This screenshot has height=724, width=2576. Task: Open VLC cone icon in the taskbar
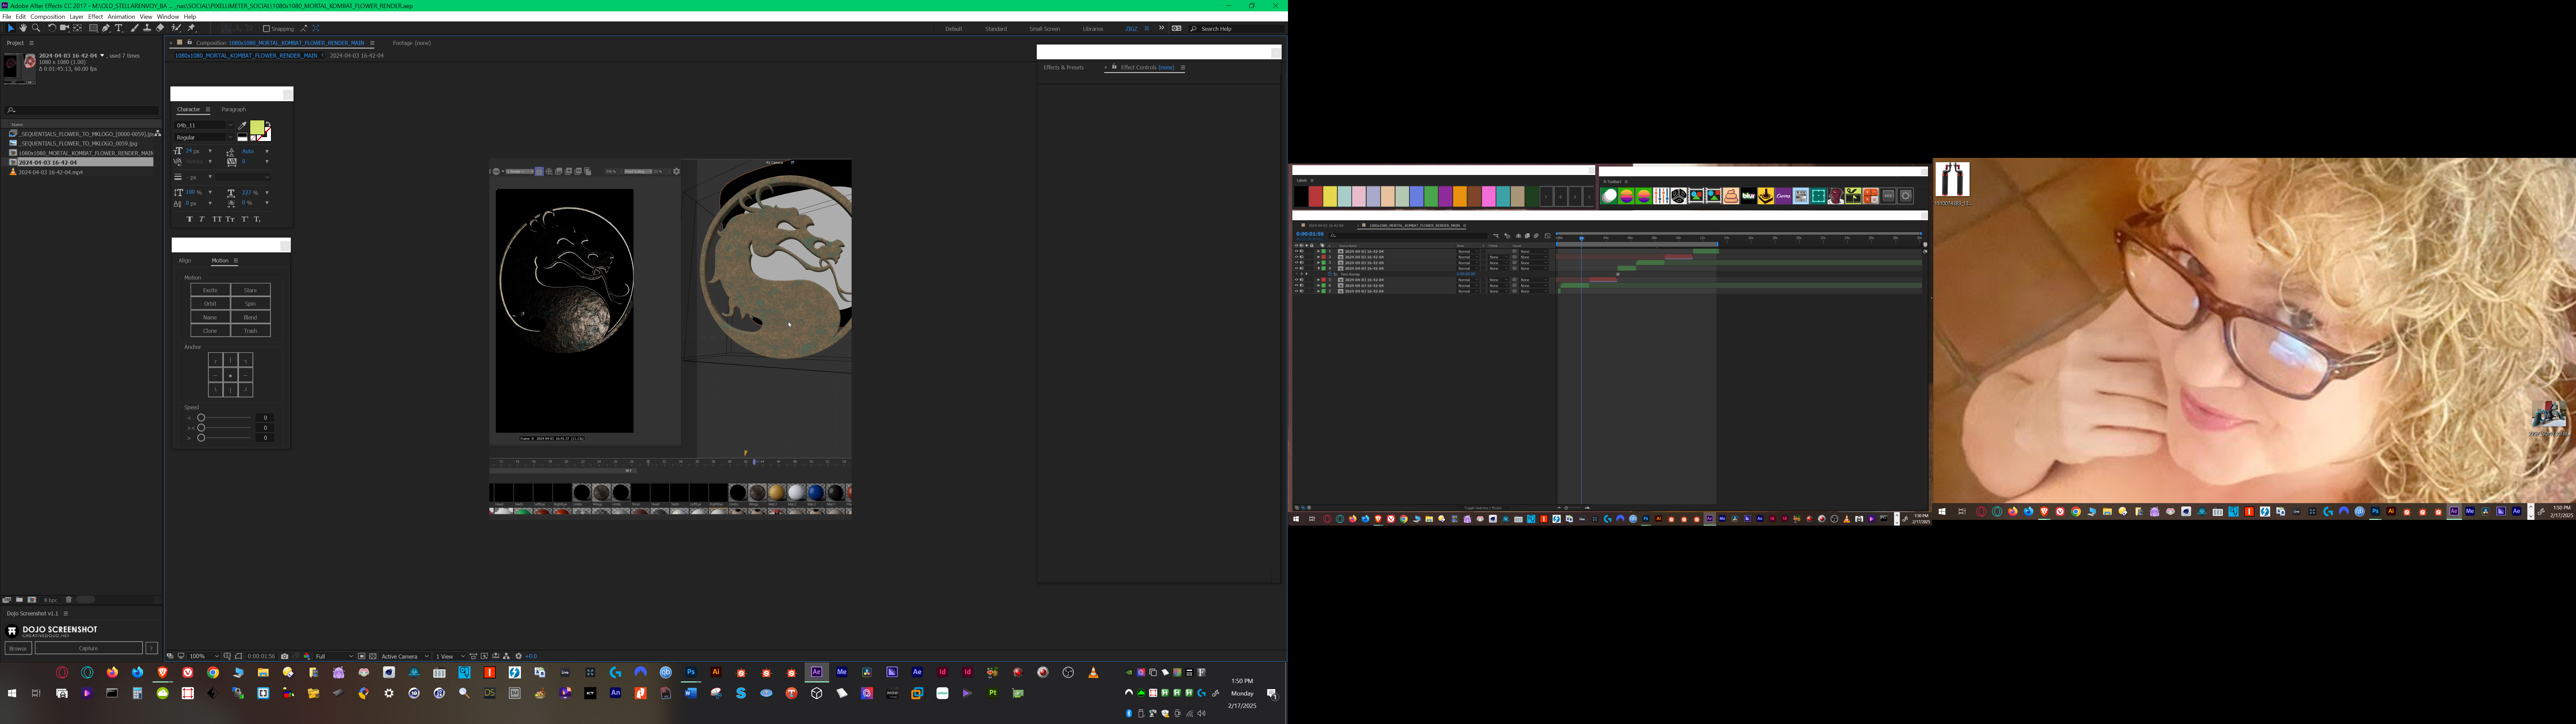1093,672
